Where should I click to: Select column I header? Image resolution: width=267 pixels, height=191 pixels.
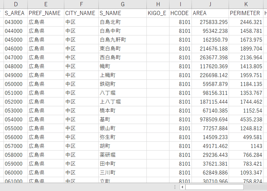pyautogui.click(x=181, y=4)
